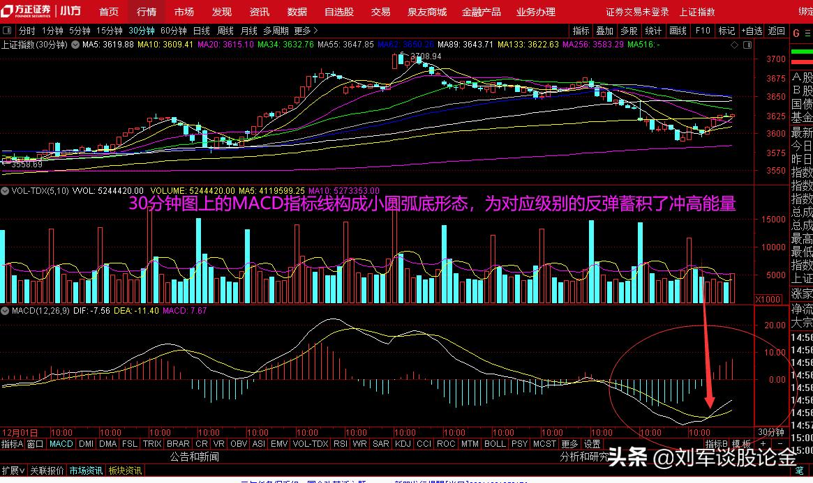Viewport: 813px width, 483px height.
Task: Add to watchlist with +自选
Action: [x=752, y=31]
